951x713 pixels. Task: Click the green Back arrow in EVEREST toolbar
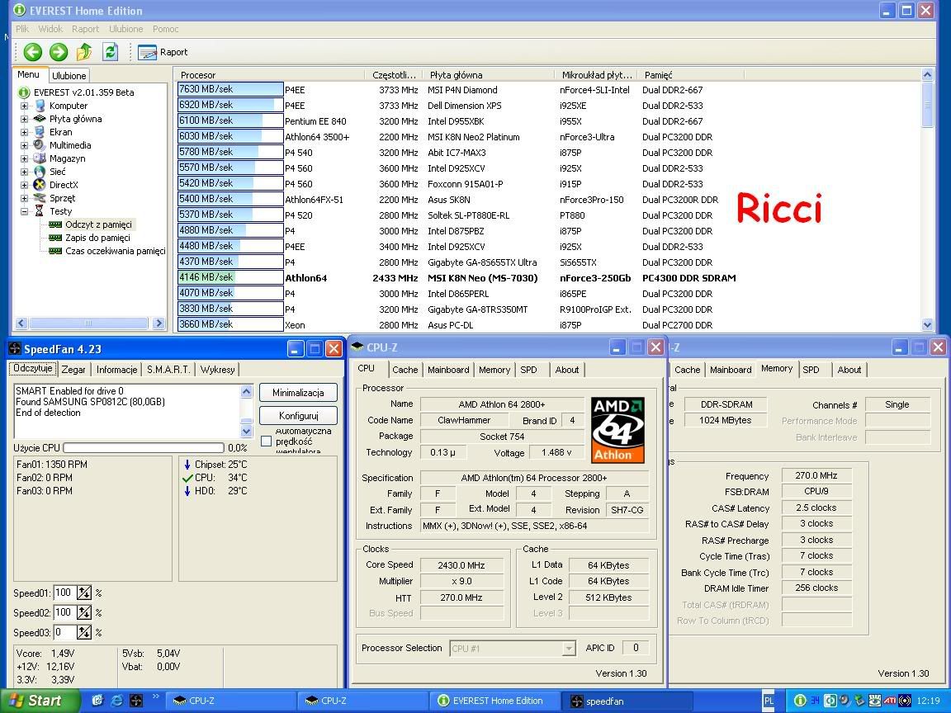pos(32,52)
